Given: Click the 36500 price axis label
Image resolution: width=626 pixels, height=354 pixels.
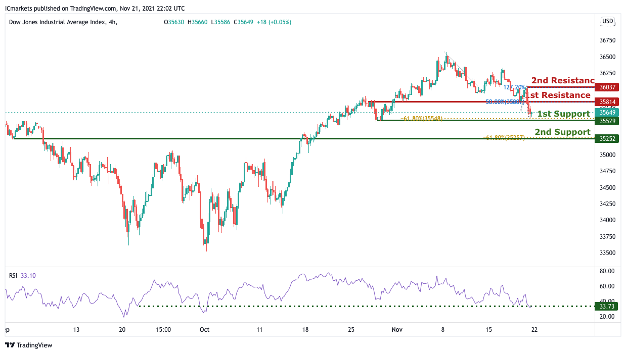Looking at the screenshot, I should [607, 57].
